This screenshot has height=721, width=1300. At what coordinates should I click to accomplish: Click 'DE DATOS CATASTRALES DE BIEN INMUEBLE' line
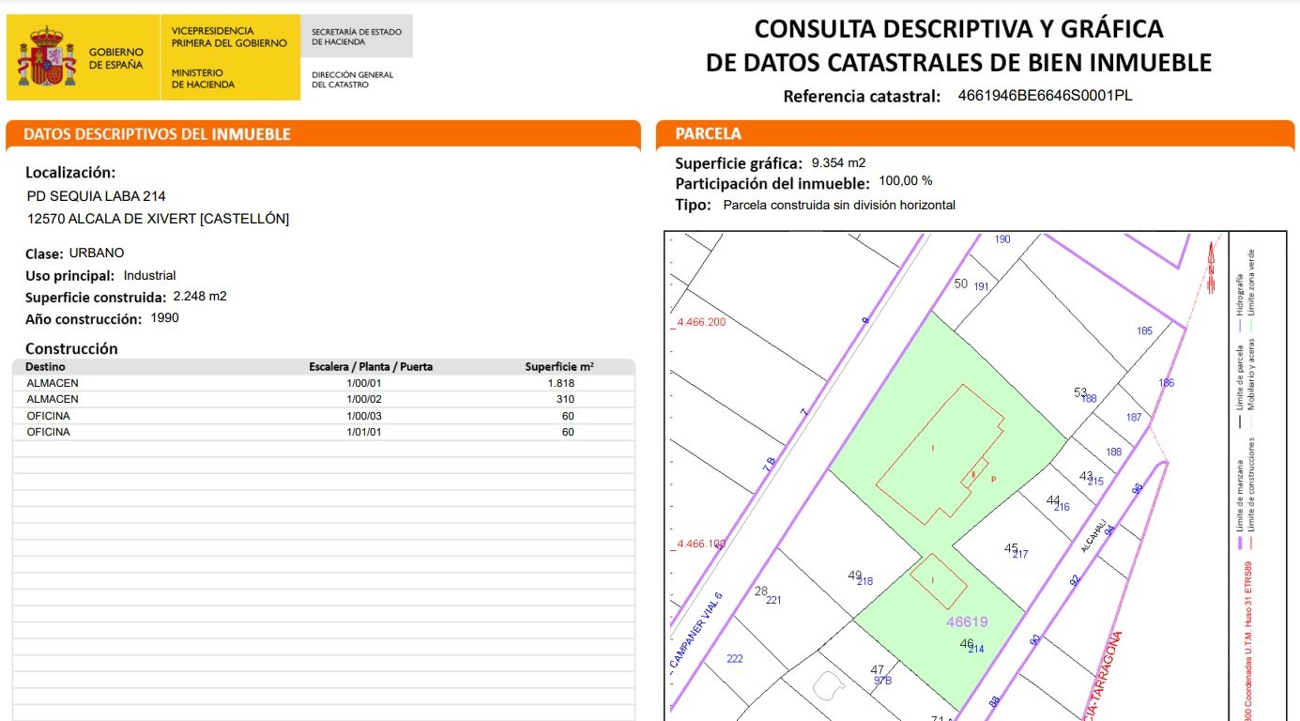pyautogui.click(x=958, y=63)
